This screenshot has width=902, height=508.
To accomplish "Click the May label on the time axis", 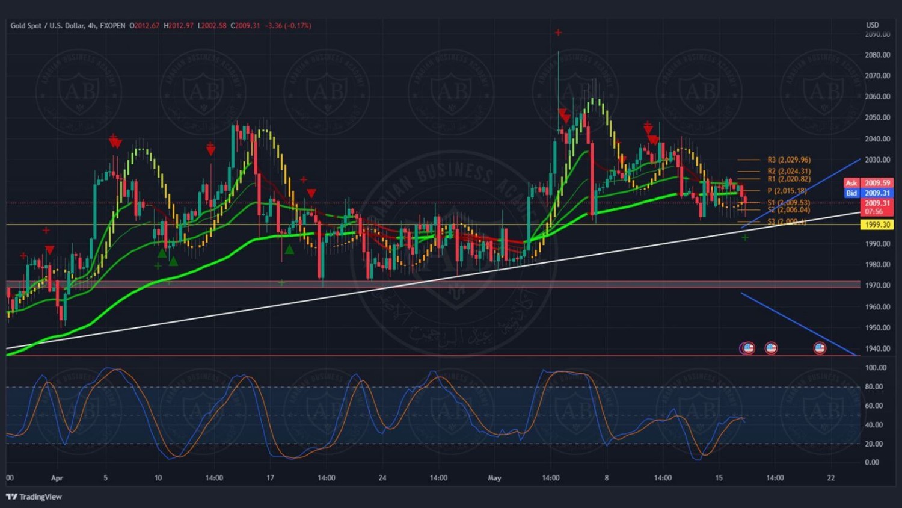I will (494, 479).
